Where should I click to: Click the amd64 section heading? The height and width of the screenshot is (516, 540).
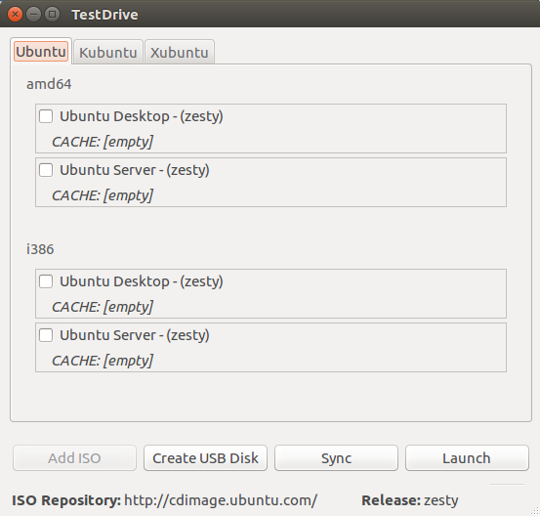[49, 84]
